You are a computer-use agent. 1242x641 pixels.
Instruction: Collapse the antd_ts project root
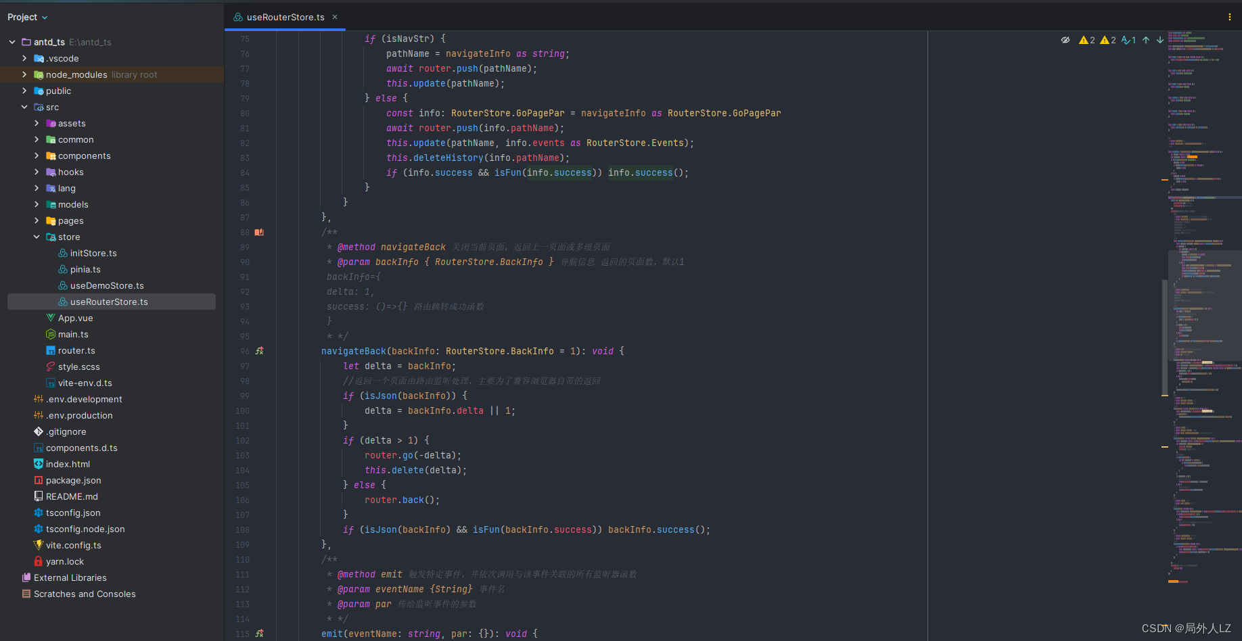[x=12, y=42]
